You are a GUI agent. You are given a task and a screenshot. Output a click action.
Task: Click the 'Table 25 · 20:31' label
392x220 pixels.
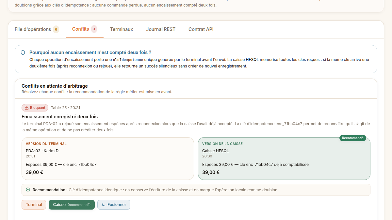66,108
